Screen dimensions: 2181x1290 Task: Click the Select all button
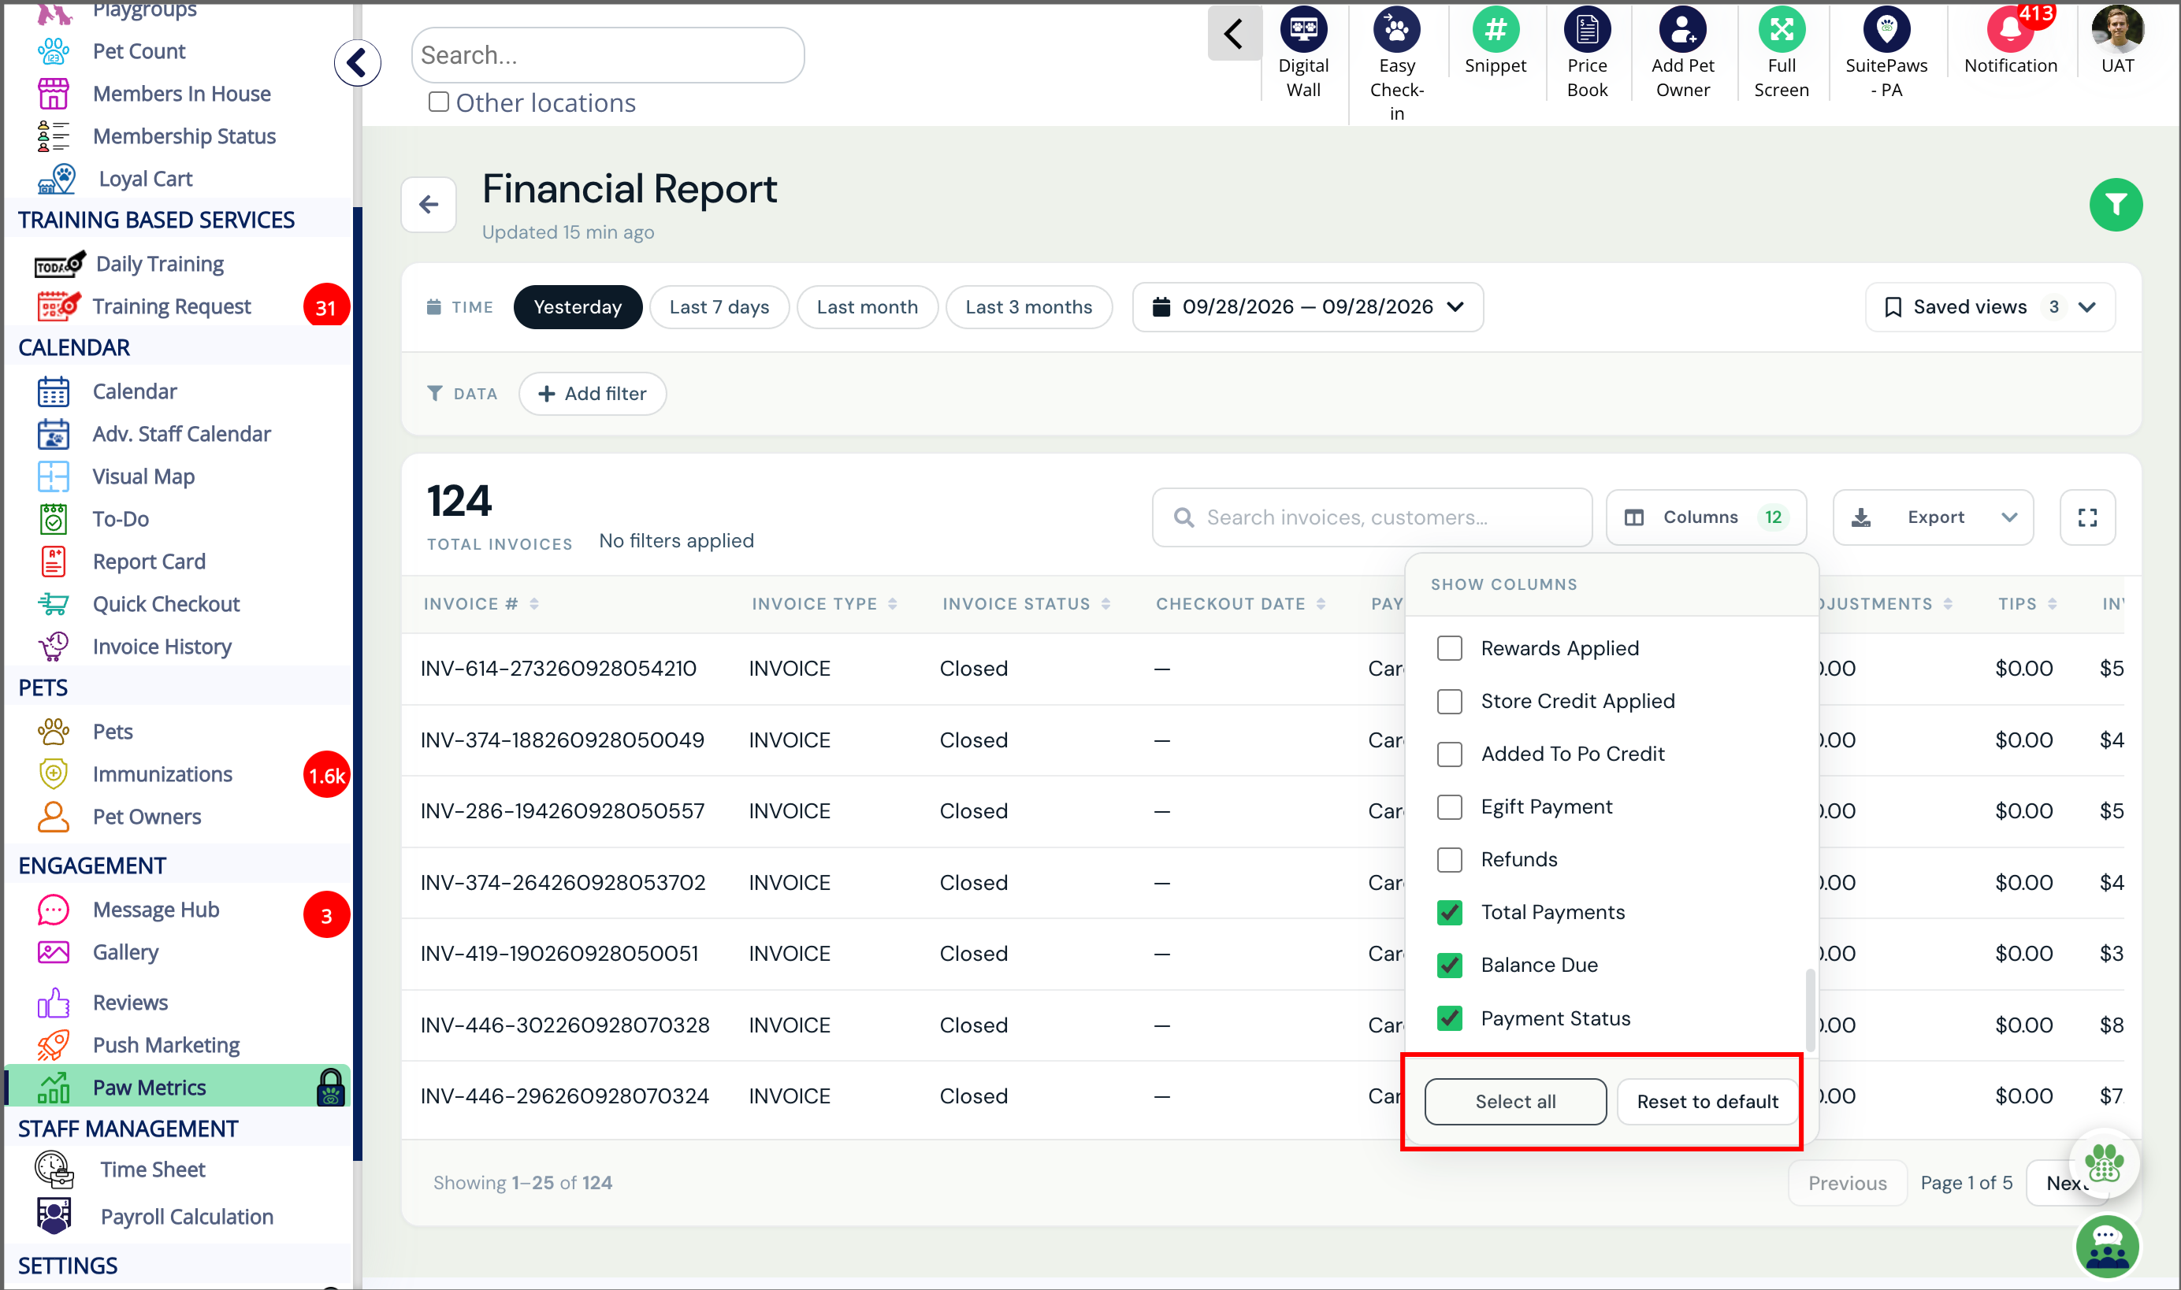click(1515, 1101)
